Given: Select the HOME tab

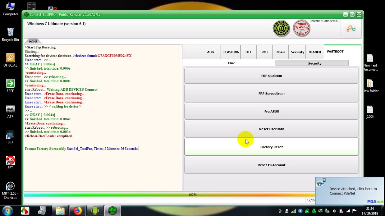Looking at the screenshot, I should 33,41.
